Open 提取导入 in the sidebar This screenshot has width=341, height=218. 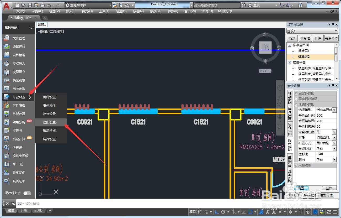point(18,63)
